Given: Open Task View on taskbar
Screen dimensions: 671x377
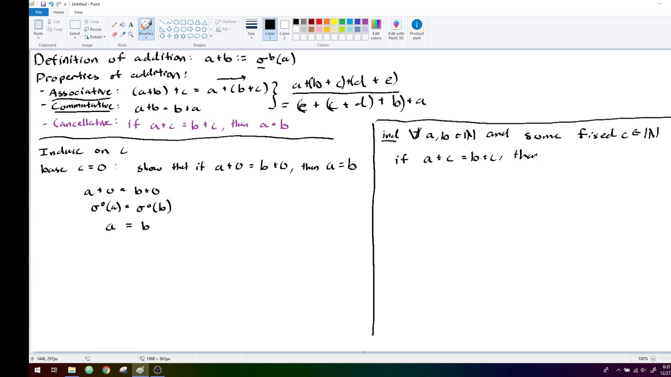Looking at the screenshot, I should [x=54, y=370].
